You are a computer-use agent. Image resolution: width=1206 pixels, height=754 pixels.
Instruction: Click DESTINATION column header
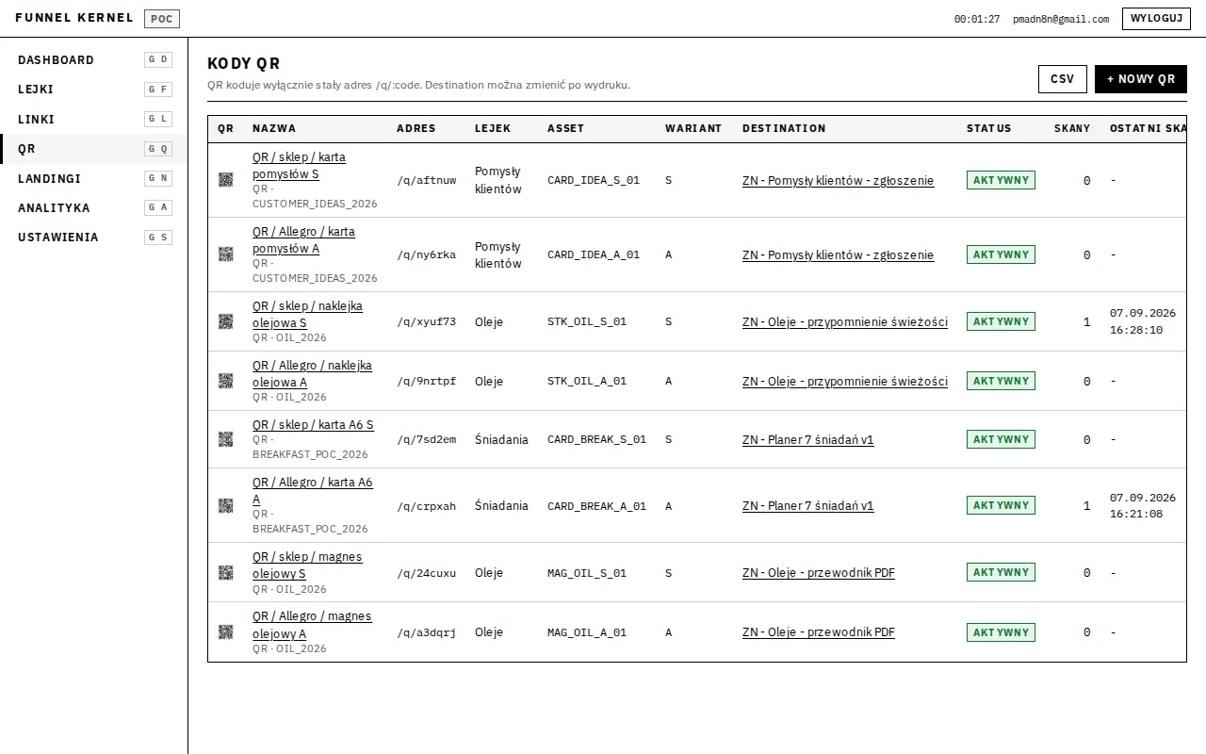784,128
